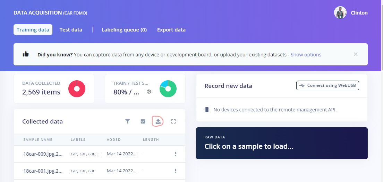Click the green train/test split pie chart
The width and height of the screenshot is (383, 182).
click(168, 89)
